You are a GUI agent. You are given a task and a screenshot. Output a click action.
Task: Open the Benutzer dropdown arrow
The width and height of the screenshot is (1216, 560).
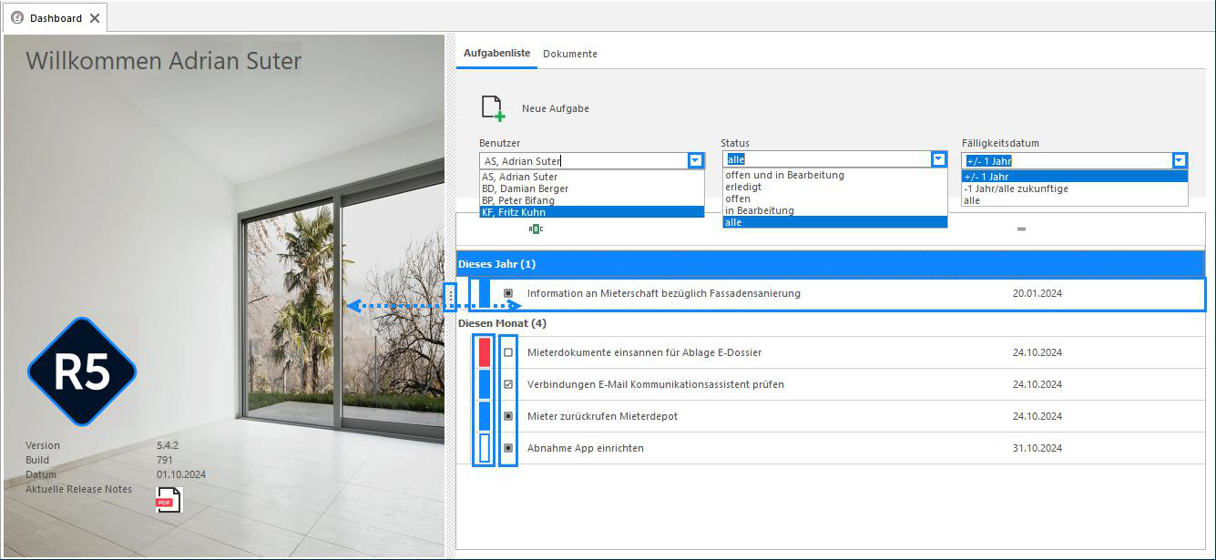696,160
